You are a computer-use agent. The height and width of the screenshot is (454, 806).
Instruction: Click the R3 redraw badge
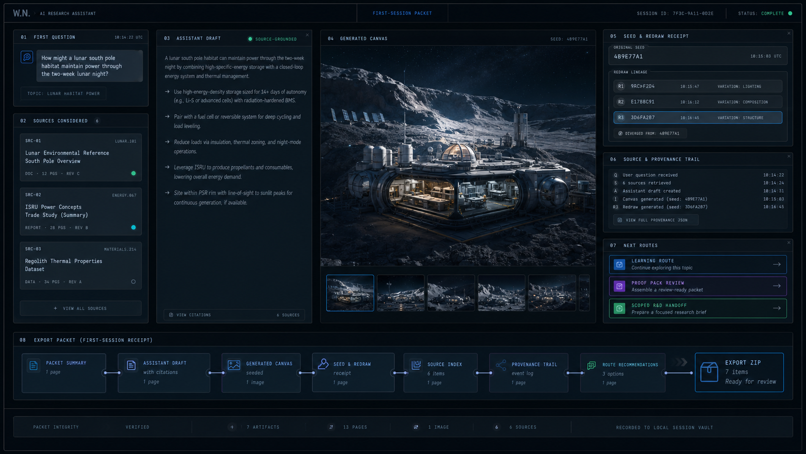click(621, 118)
